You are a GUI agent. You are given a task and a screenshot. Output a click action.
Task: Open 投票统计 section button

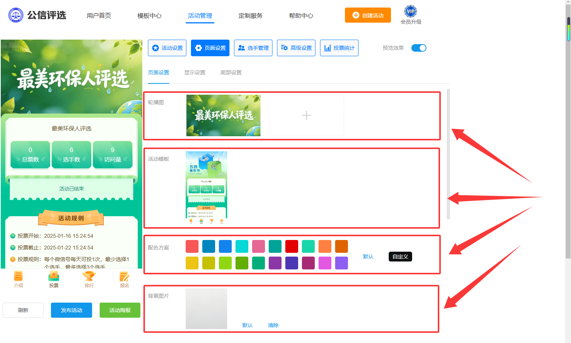point(339,48)
